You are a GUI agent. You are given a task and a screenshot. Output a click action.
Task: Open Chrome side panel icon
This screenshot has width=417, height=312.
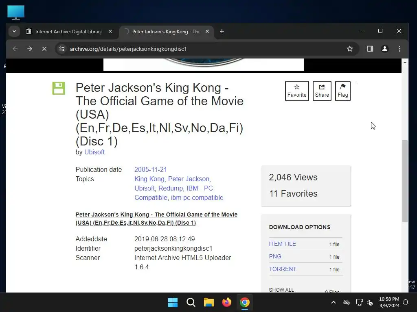pos(370,49)
